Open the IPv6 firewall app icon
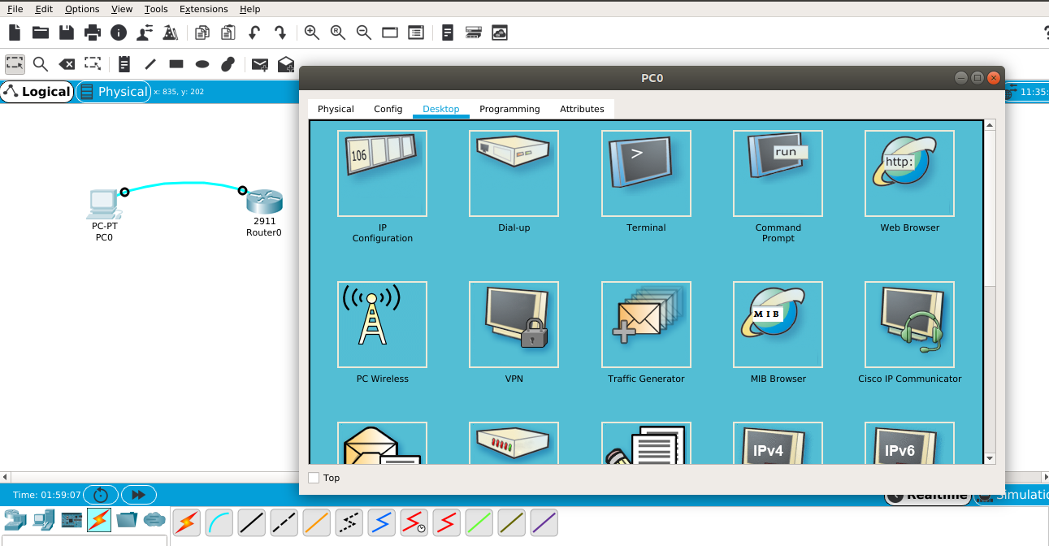1049x546 pixels. [x=909, y=443]
